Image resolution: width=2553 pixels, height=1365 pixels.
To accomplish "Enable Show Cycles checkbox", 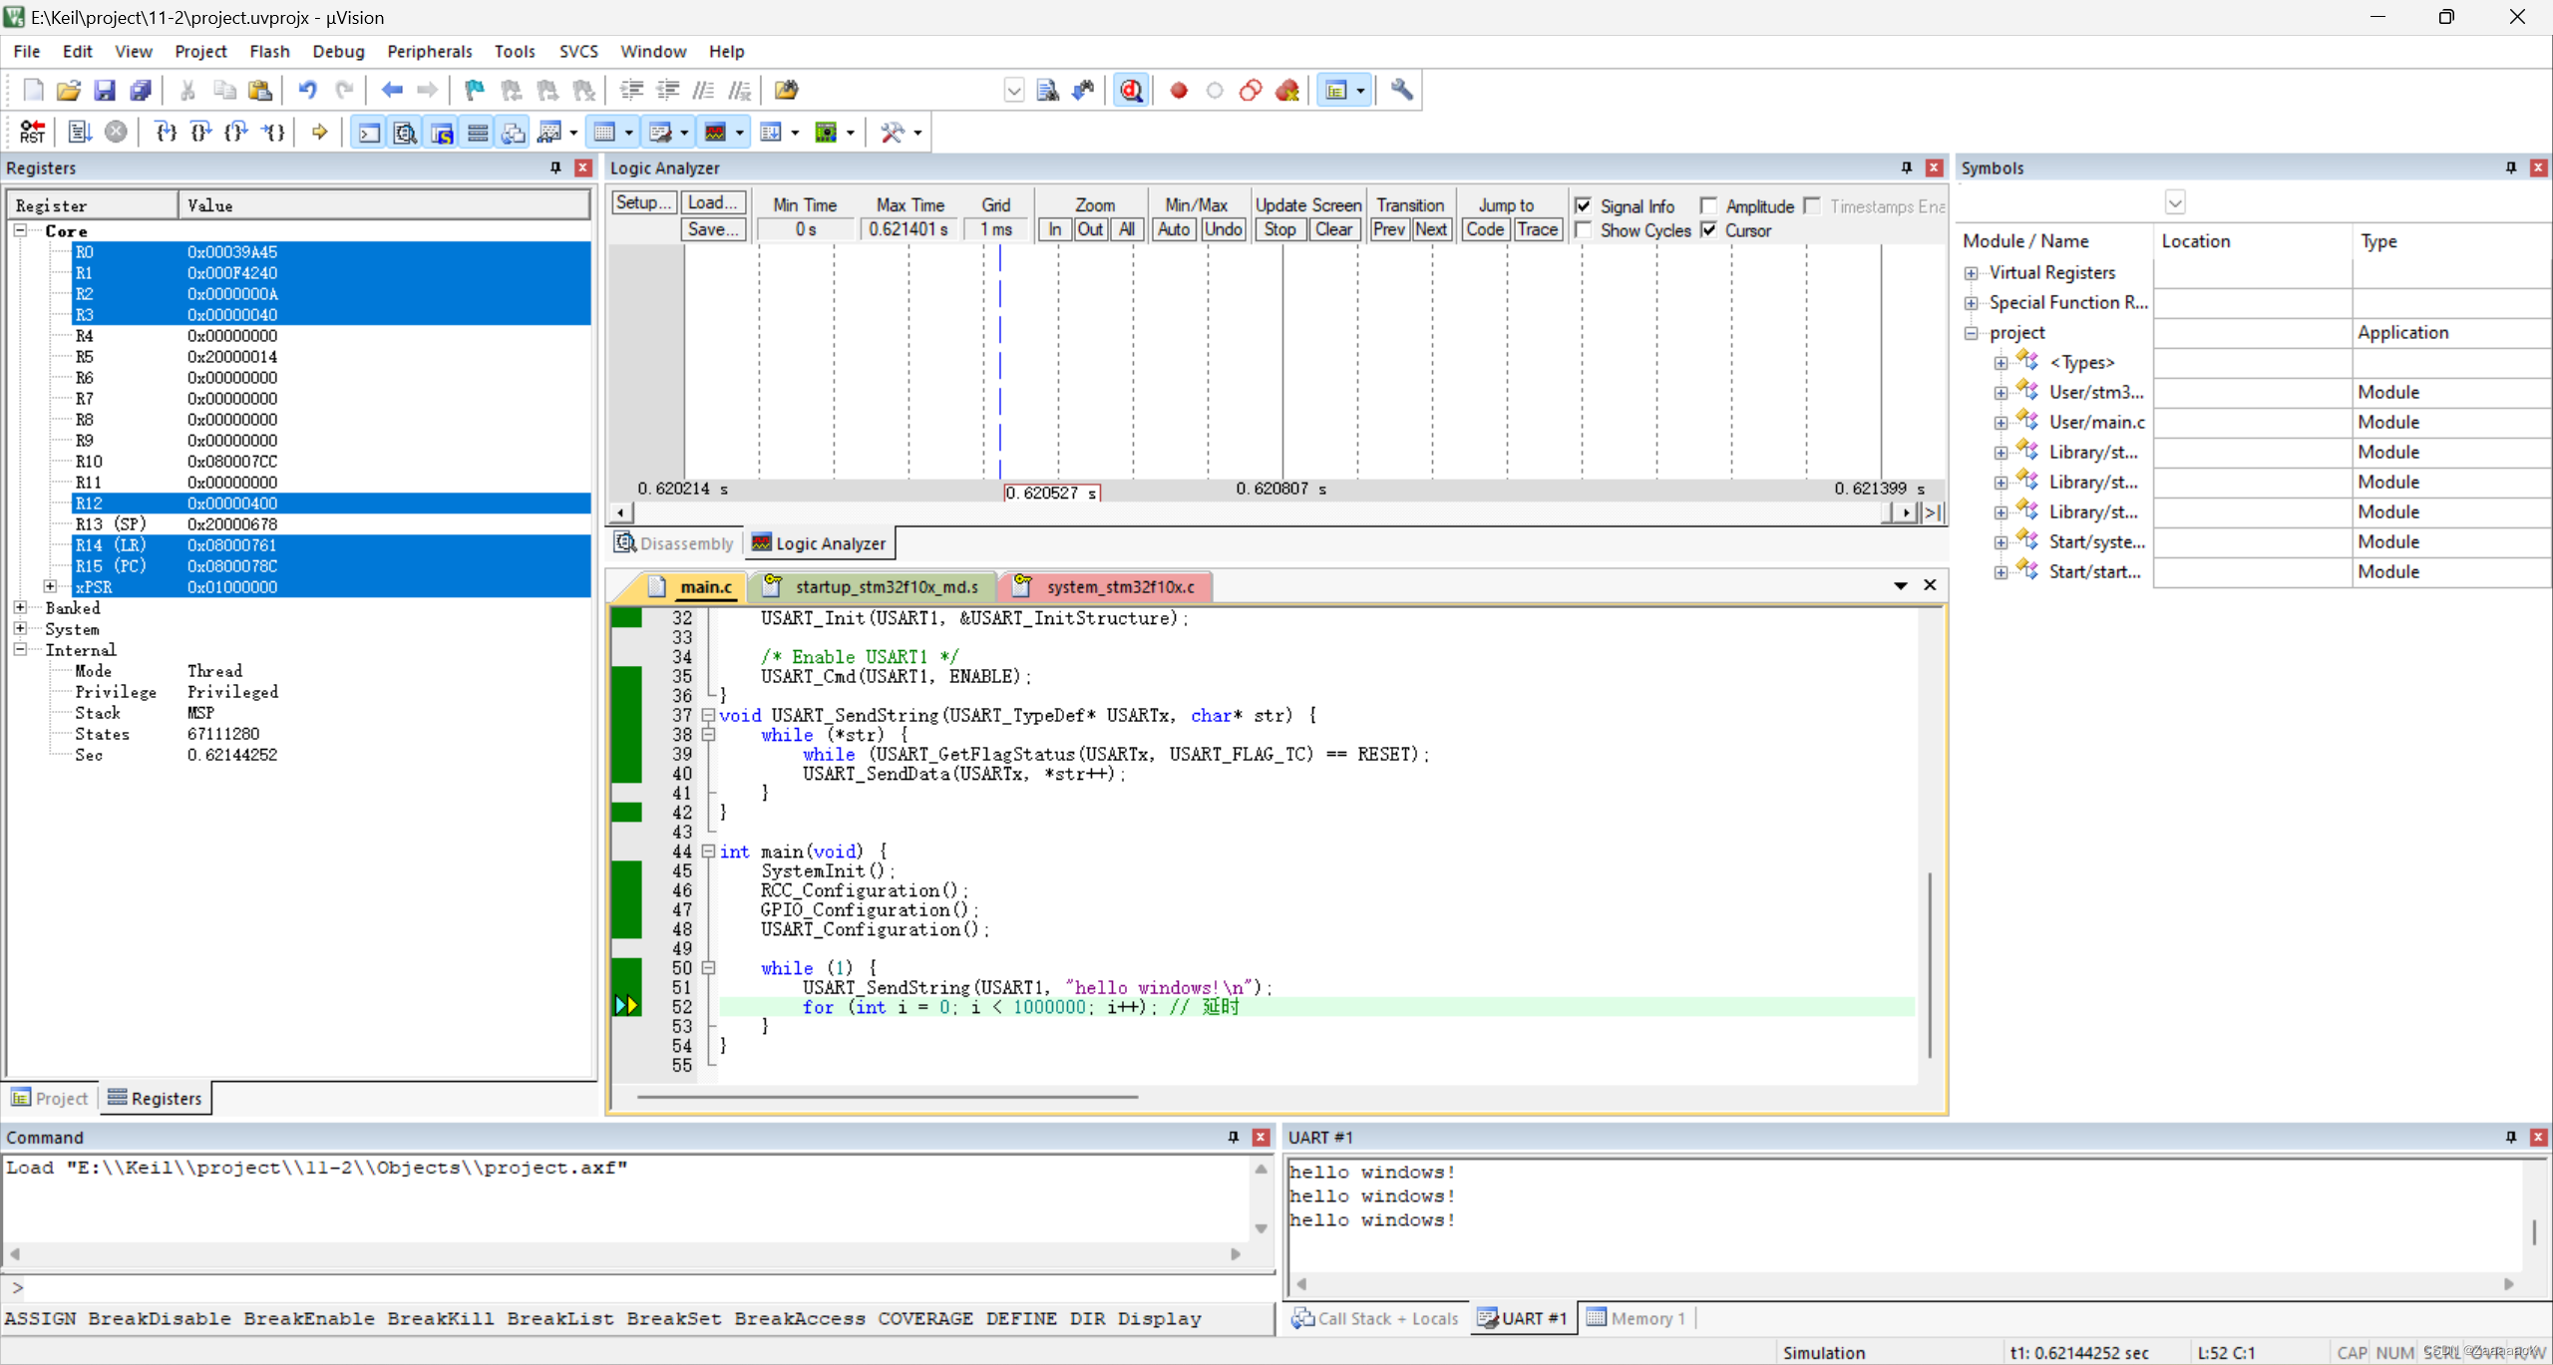I will tap(1583, 230).
